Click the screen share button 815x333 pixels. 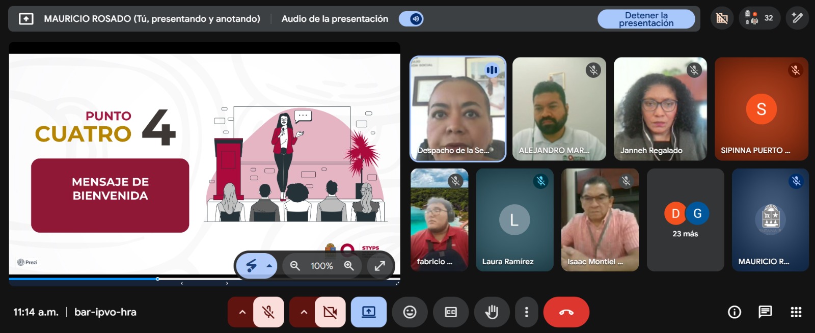(368, 312)
